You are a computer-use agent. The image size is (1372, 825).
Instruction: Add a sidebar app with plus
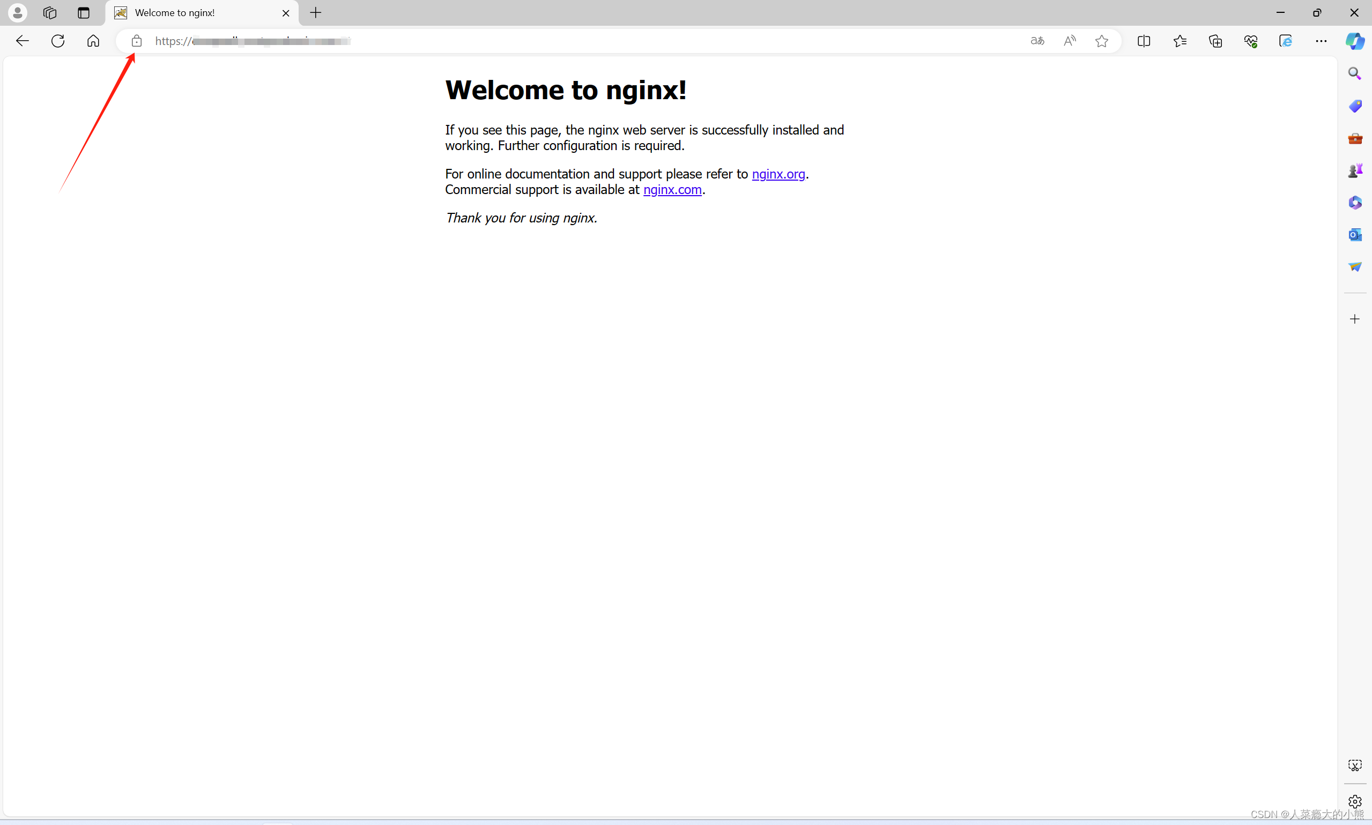(1355, 319)
